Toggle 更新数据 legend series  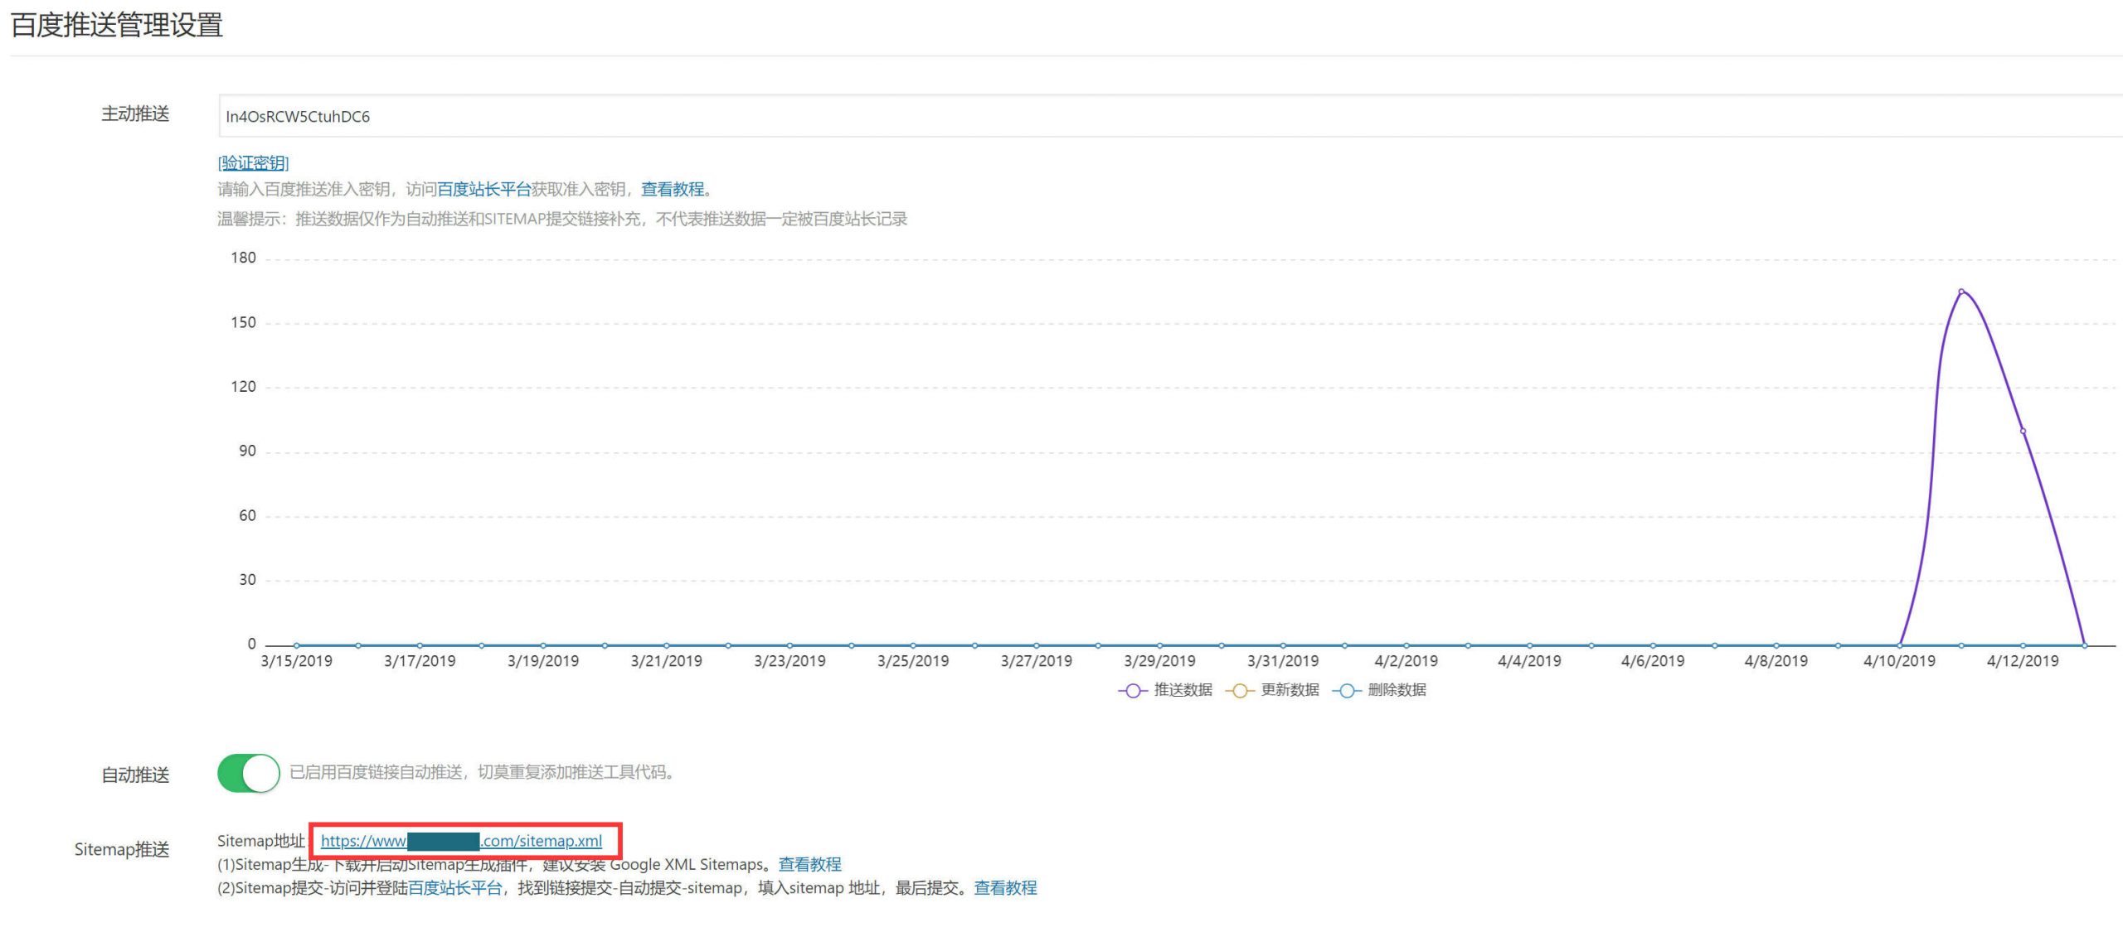1290,690
